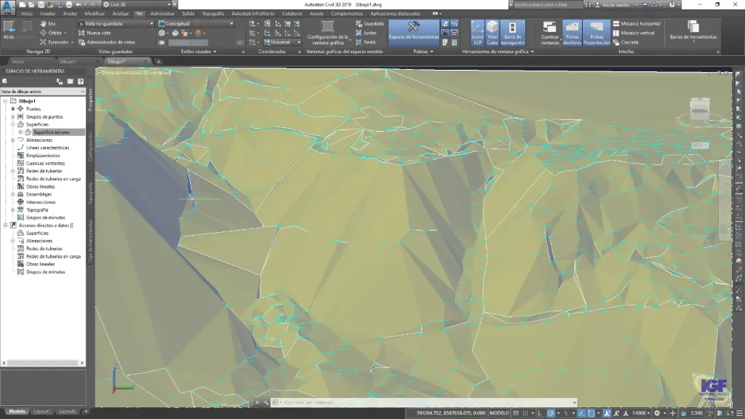
Task: Open Administrador de vistas
Action: tap(107, 42)
